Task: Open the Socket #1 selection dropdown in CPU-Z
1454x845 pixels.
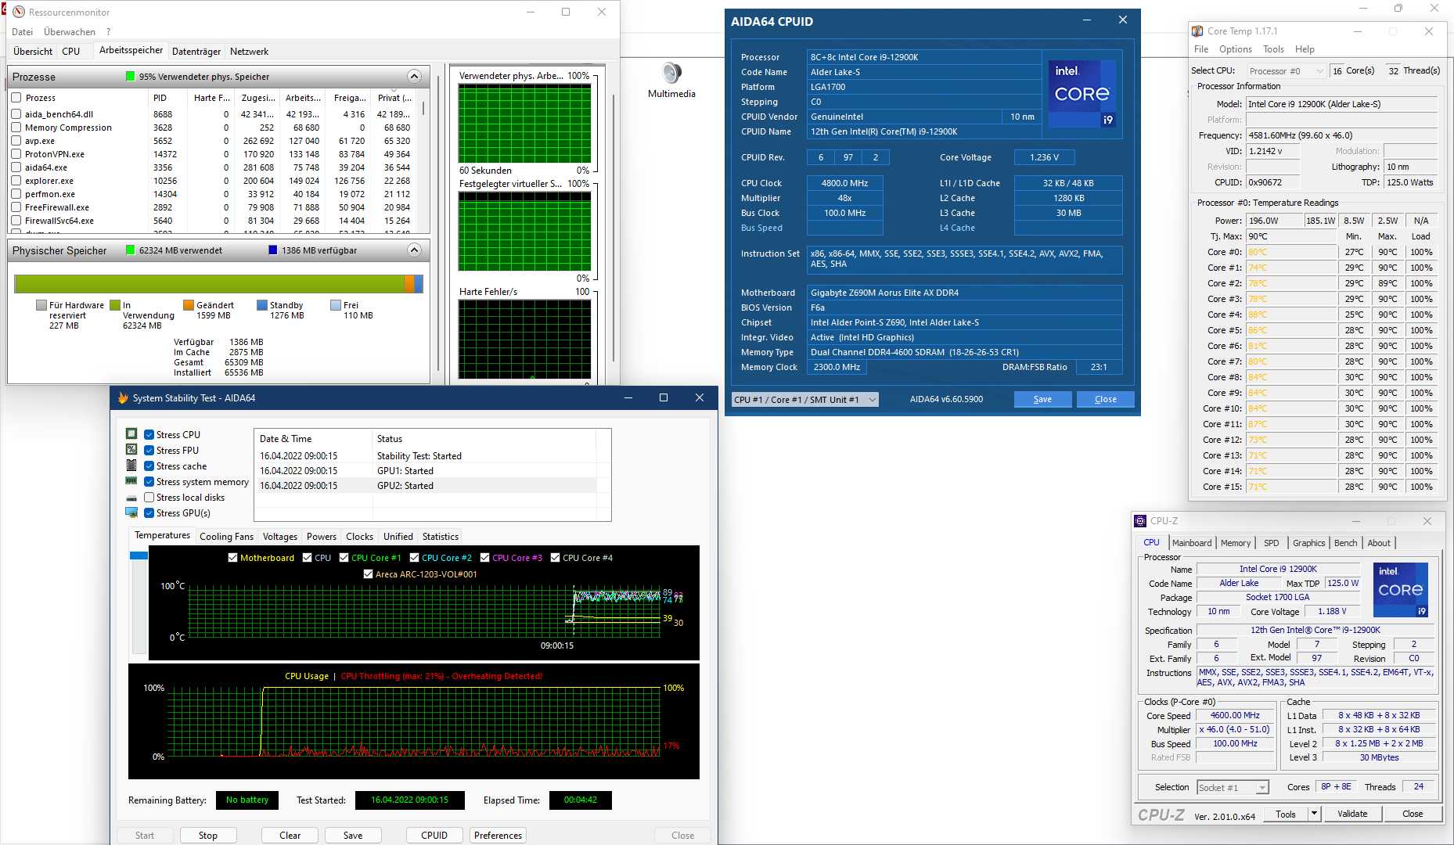Action: (x=1233, y=788)
